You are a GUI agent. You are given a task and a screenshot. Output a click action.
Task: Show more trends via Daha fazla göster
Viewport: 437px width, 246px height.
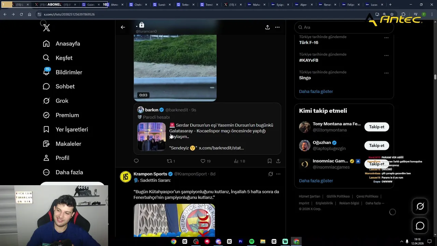click(316, 92)
